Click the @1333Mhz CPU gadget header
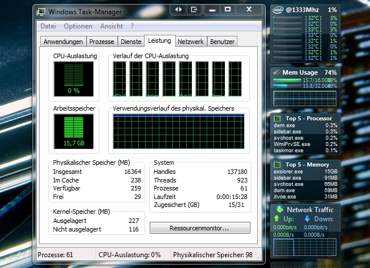The image size is (370, 268). point(302,10)
